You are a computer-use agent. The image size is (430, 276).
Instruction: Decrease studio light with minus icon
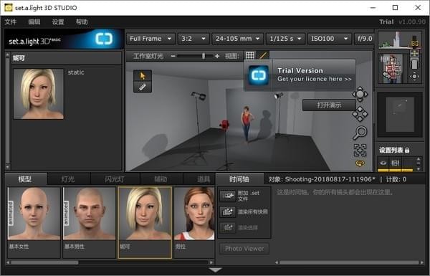[173, 56]
